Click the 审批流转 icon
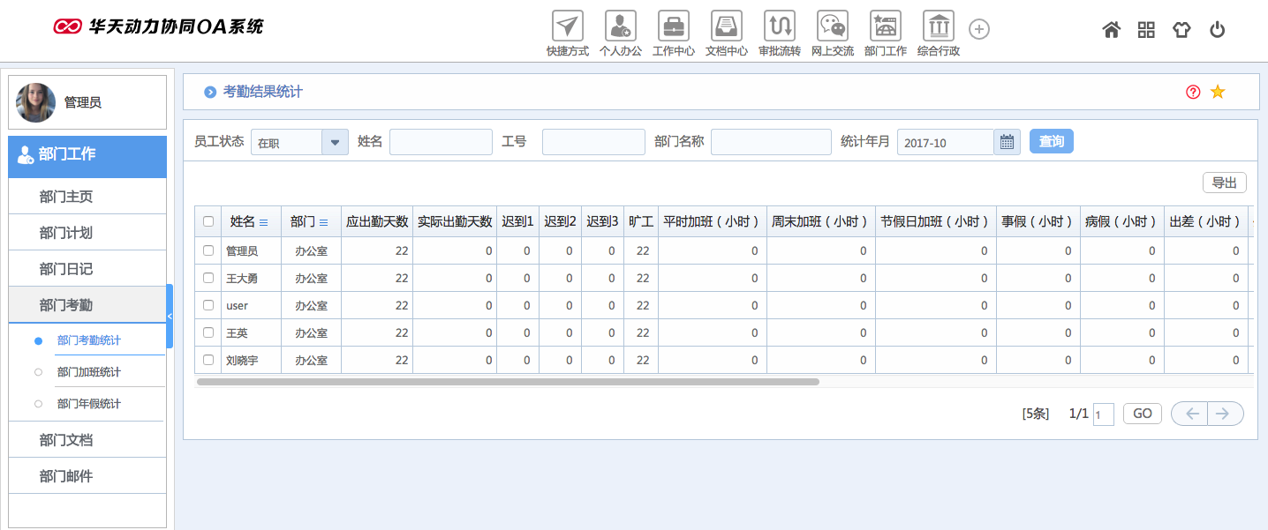1268x530 pixels. (x=779, y=26)
